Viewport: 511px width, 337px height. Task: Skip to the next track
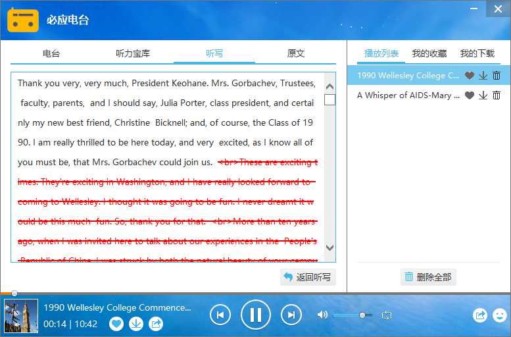point(291,315)
